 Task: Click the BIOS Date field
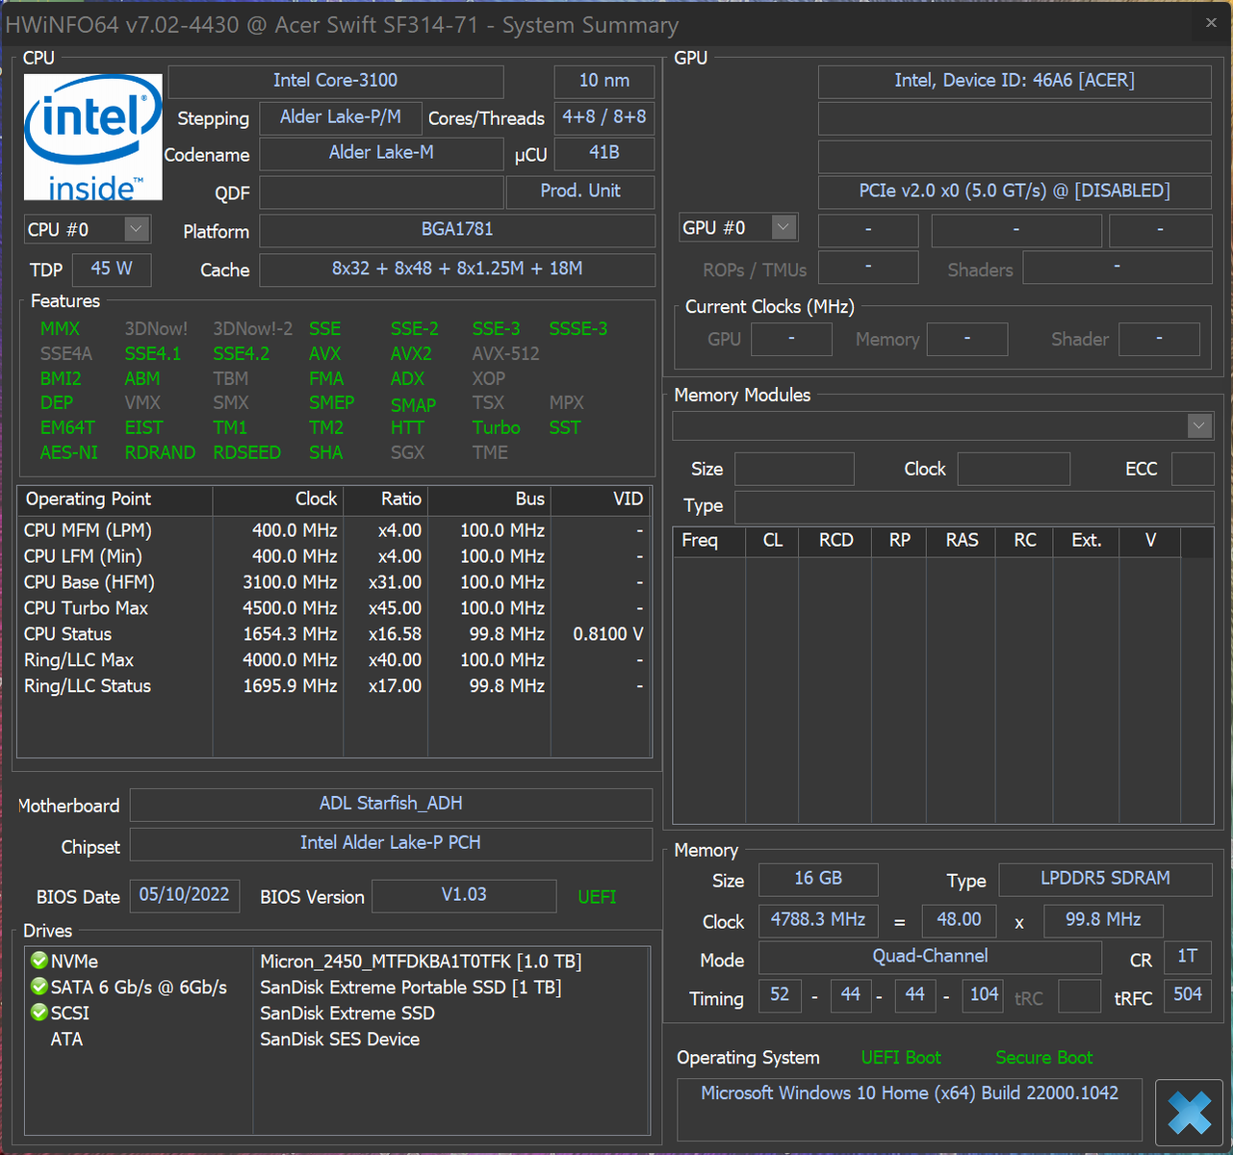tap(184, 895)
